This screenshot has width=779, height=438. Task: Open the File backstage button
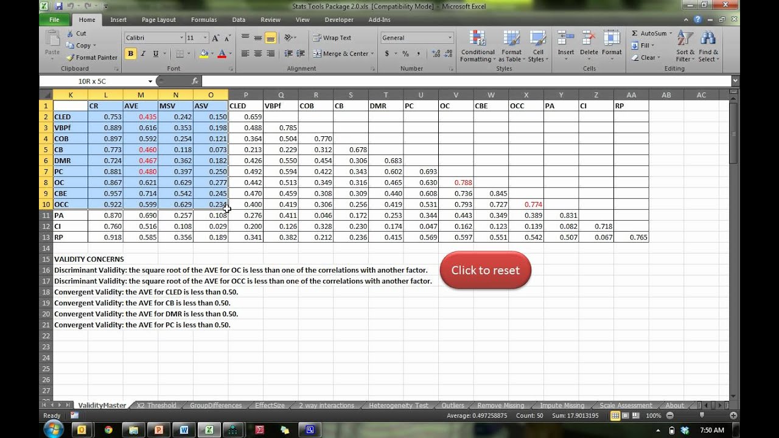pos(54,19)
